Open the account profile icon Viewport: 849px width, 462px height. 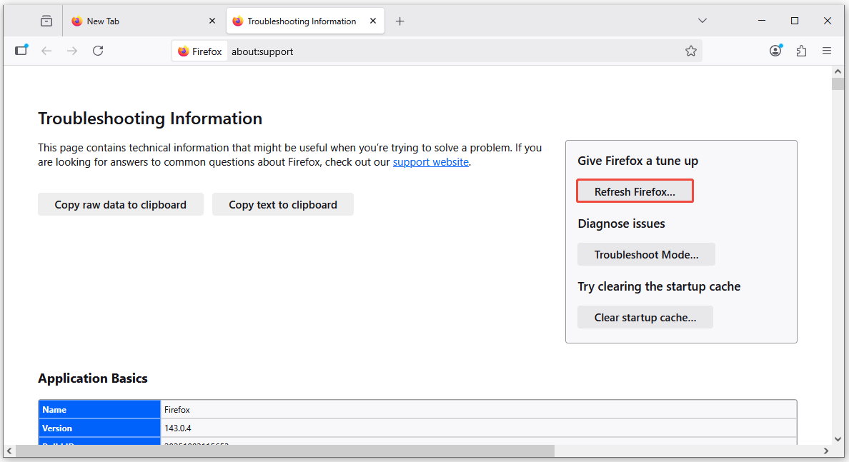(x=775, y=51)
